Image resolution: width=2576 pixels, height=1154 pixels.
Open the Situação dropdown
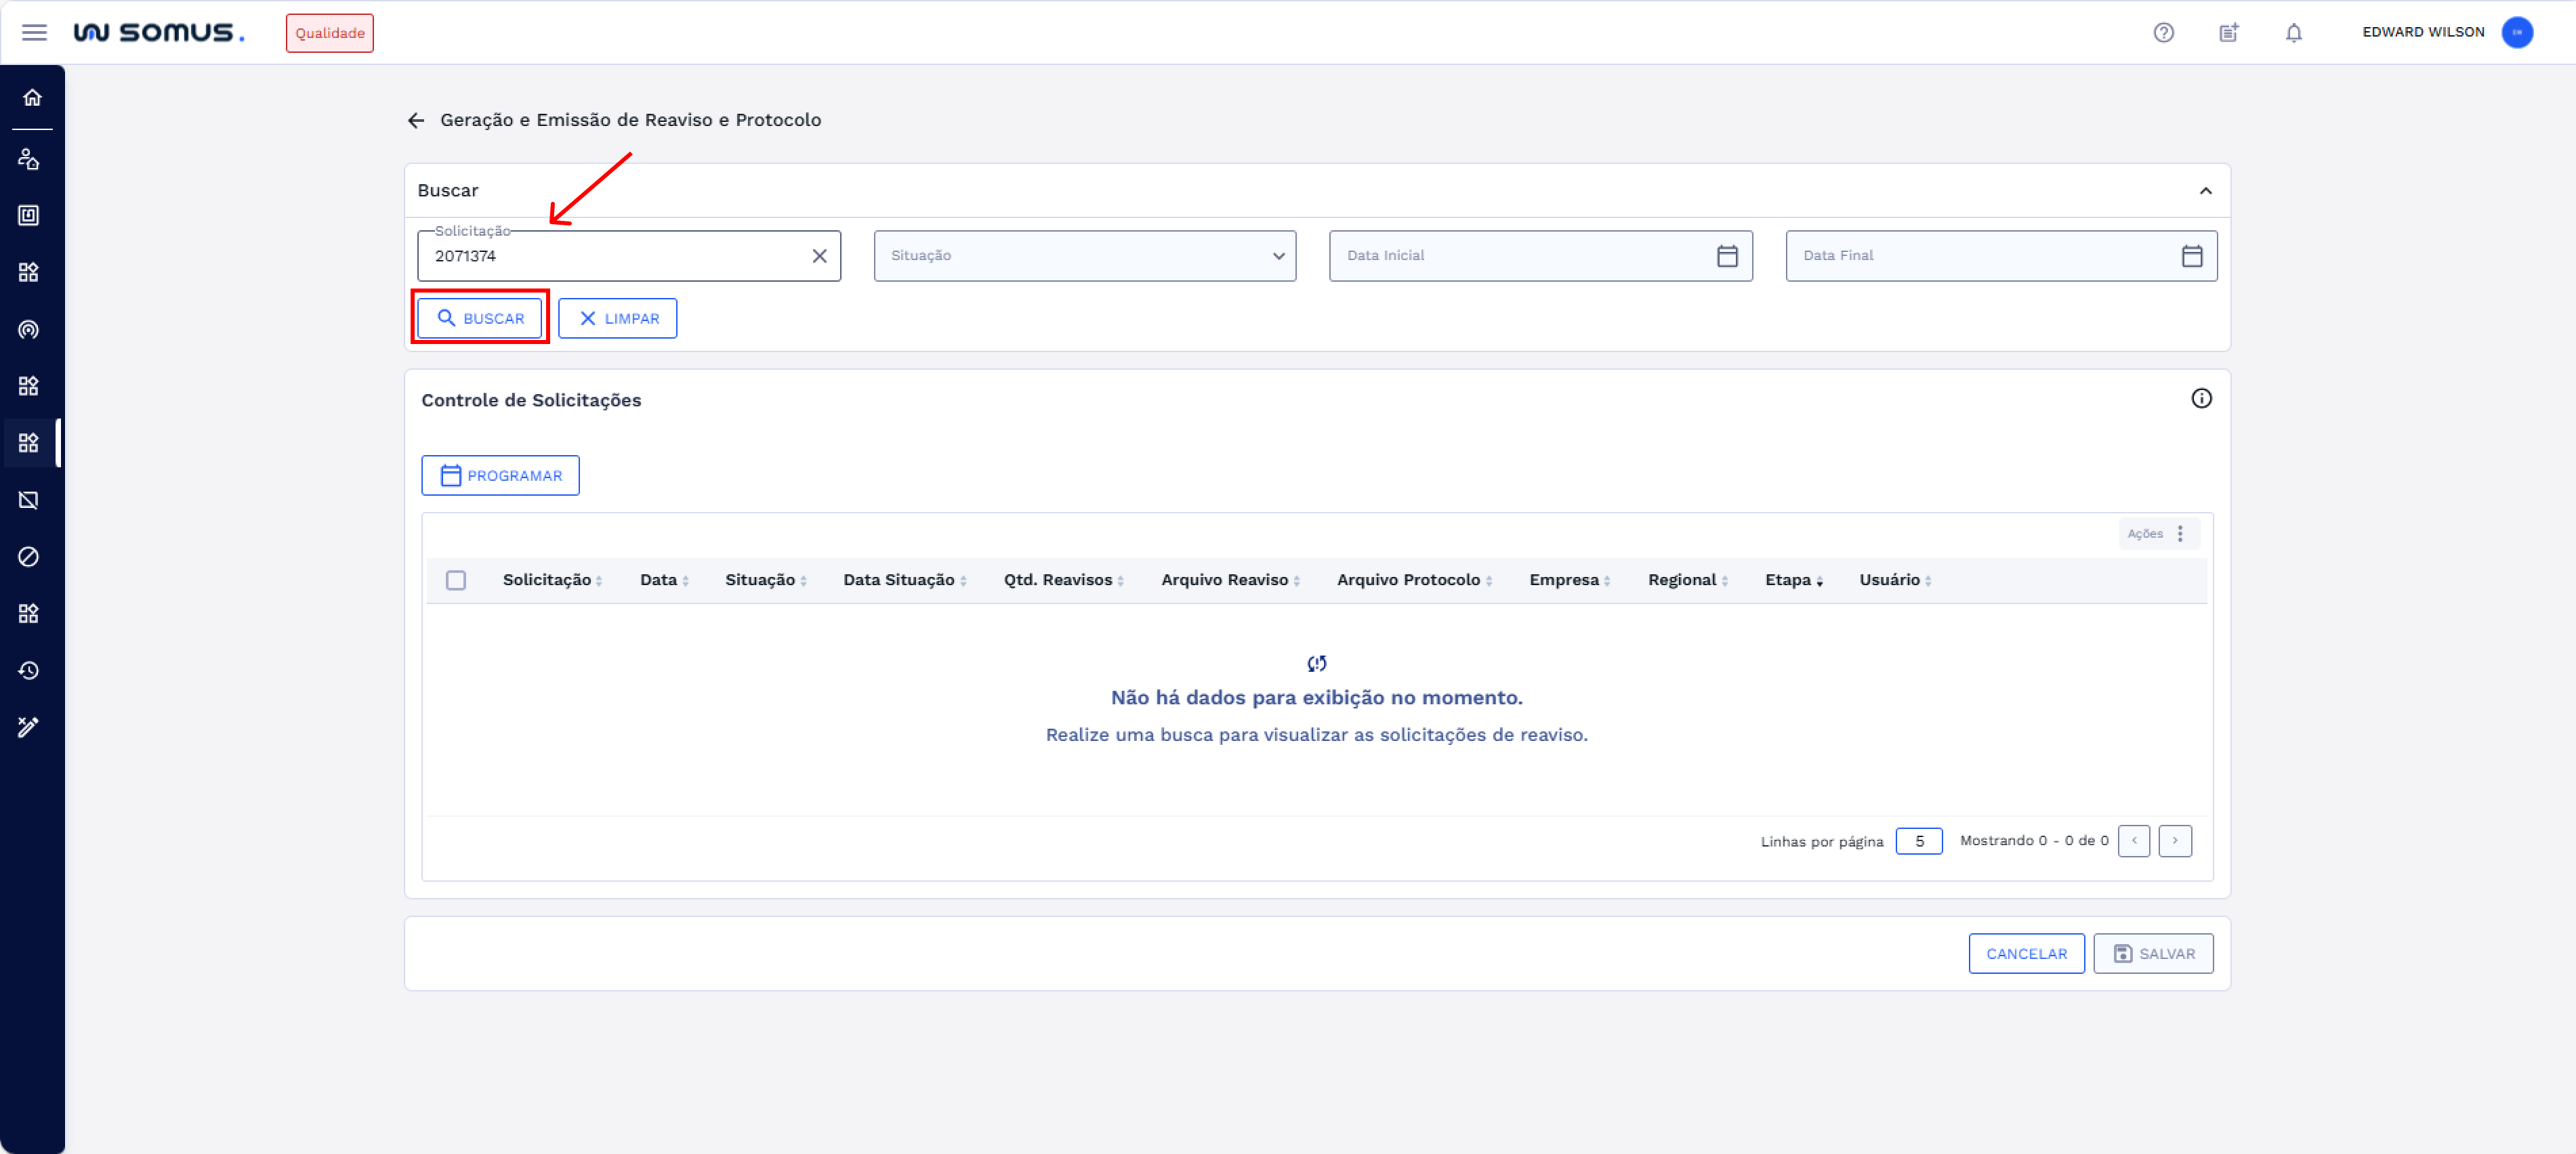(1084, 257)
